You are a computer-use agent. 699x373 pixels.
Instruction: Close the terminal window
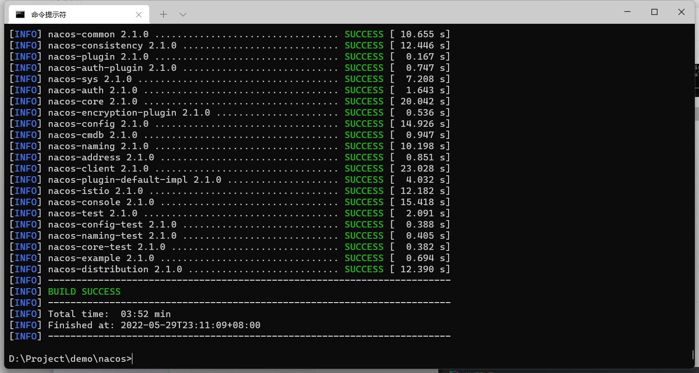point(681,12)
